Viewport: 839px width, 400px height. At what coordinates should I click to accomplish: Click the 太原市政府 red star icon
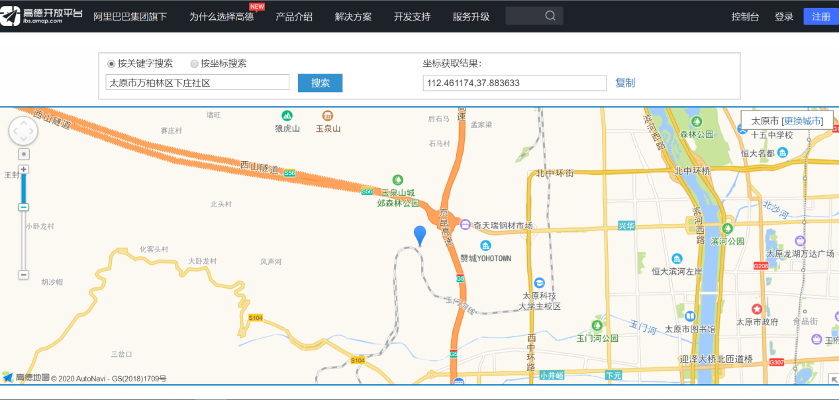click(x=757, y=309)
